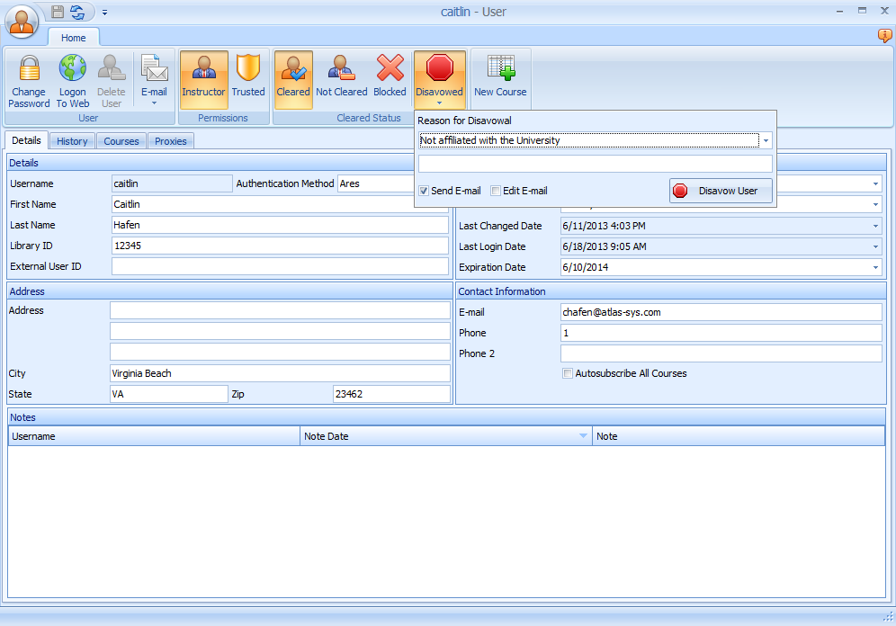The width and height of the screenshot is (896, 626).
Task: Click the Username input field
Action: pos(171,183)
